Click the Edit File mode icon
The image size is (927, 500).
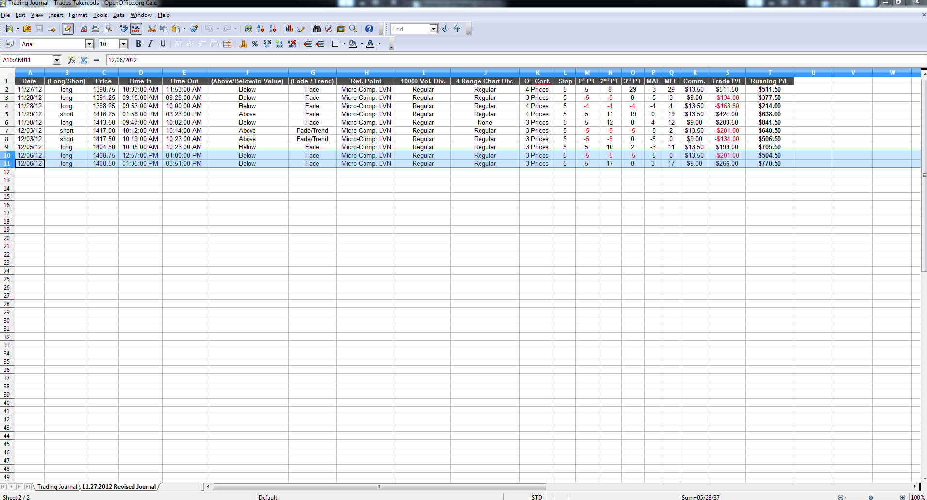(x=67, y=29)
